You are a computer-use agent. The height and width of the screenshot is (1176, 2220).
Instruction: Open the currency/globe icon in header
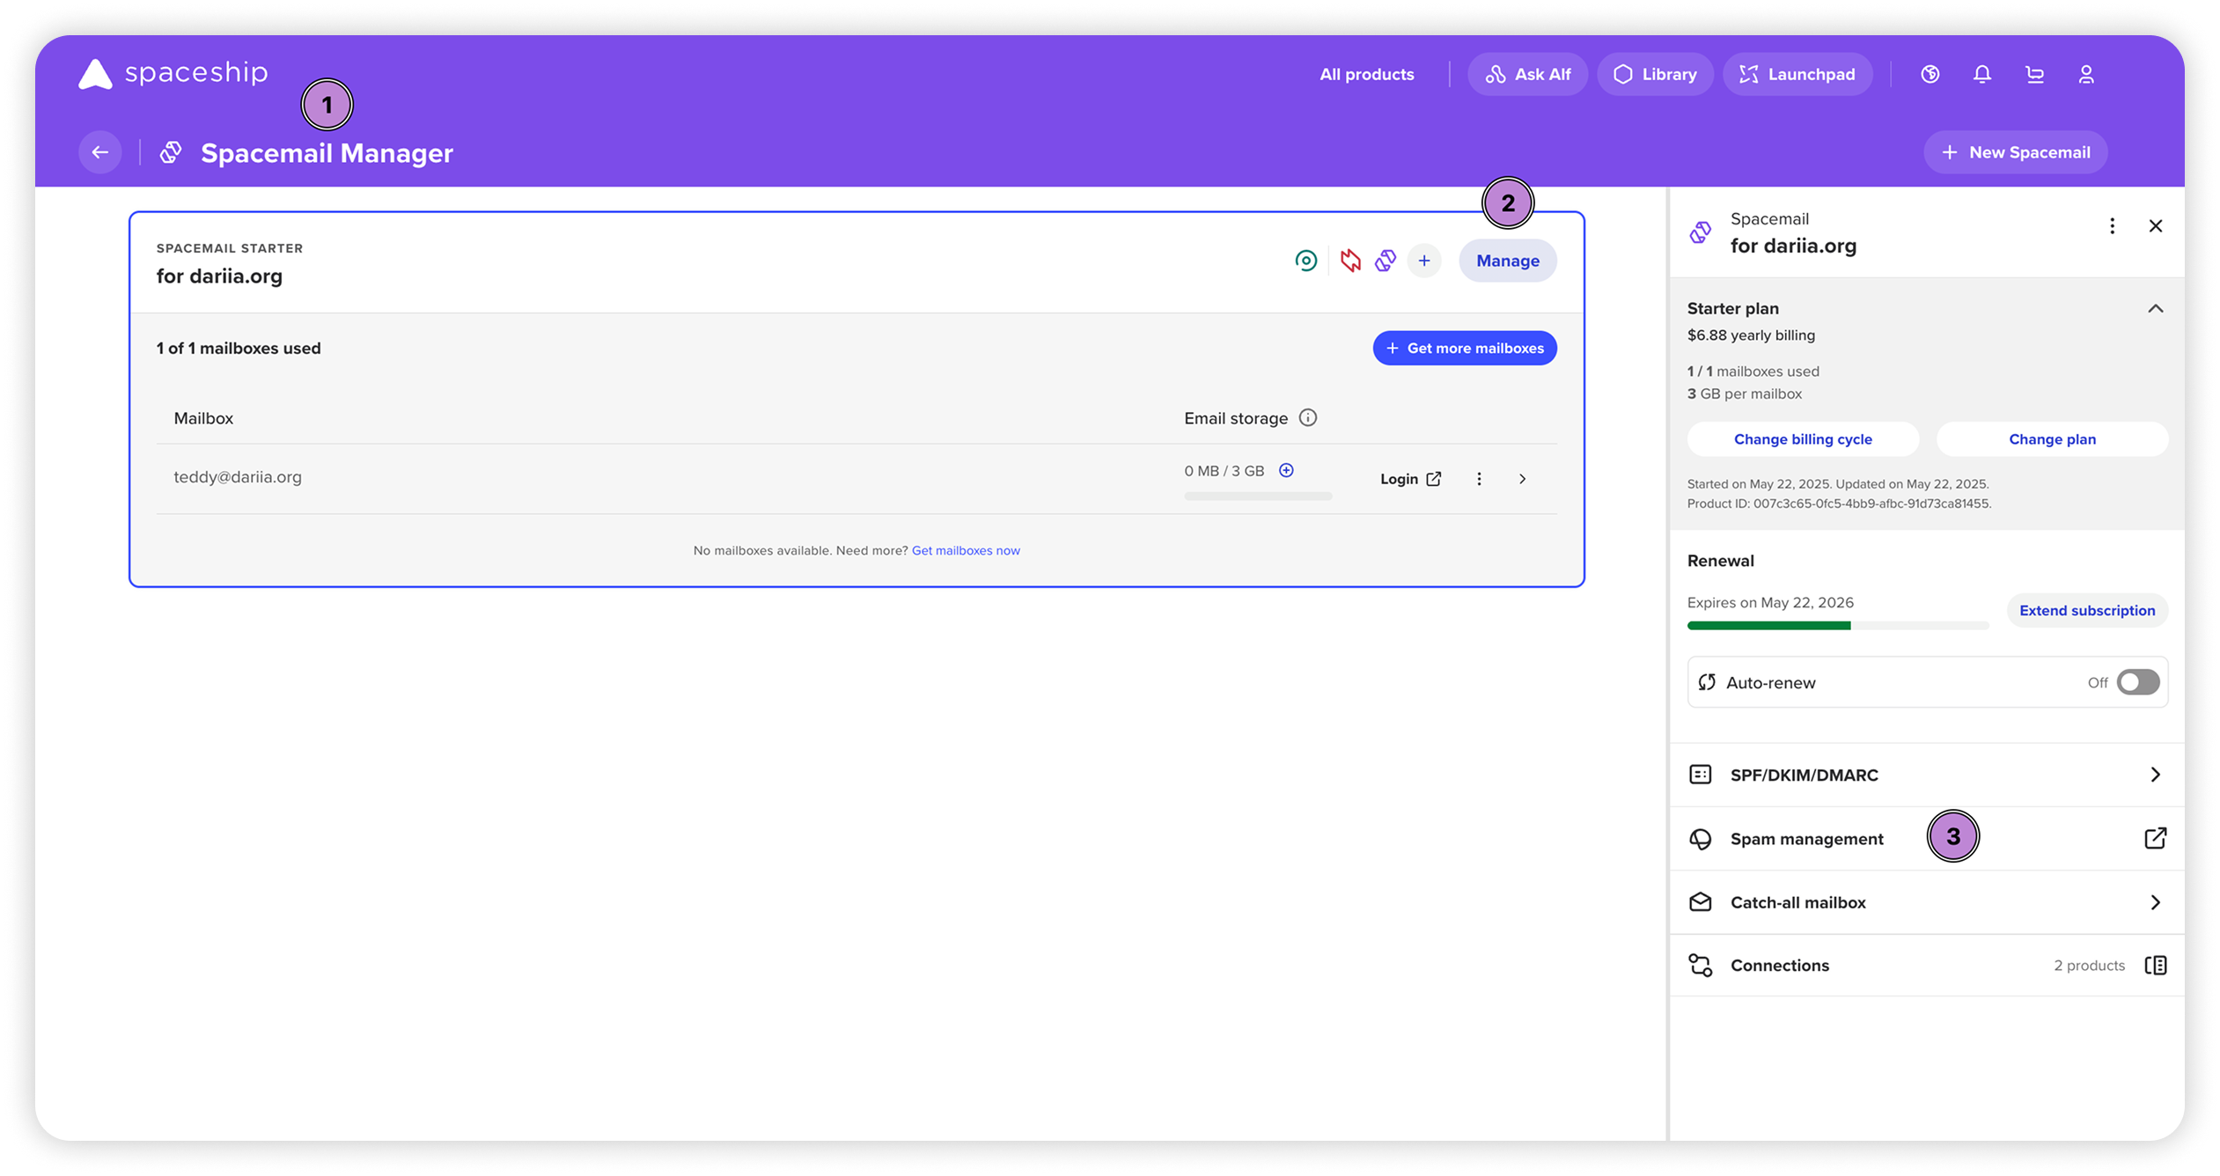[x=1930, y=74]
